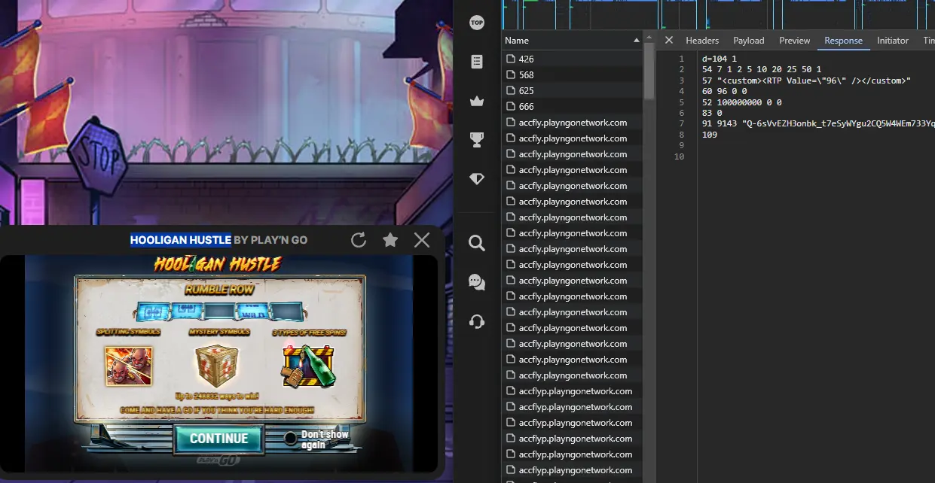
Task: Click response line "52 100000000 0 0"
Action: click(x=741, y=102)
